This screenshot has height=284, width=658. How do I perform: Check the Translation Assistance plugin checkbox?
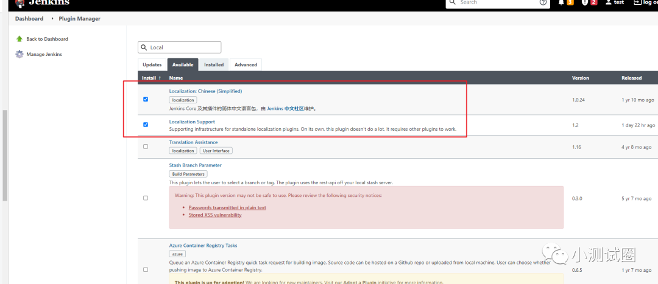(146, 147)
